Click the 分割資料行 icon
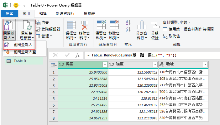220x125 pixels. coord(142,25)
